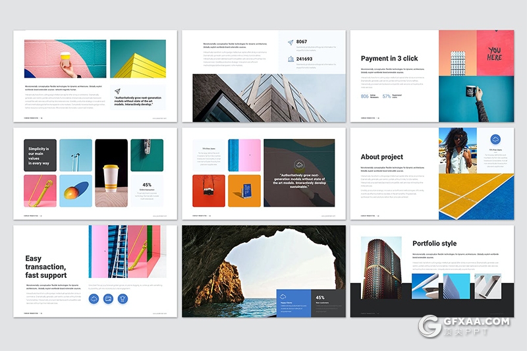Image resolution: width=527 pixels, height=351 pixels.
Task: Select the 'Payment in 3 click' heading
Action: point(389,59)
